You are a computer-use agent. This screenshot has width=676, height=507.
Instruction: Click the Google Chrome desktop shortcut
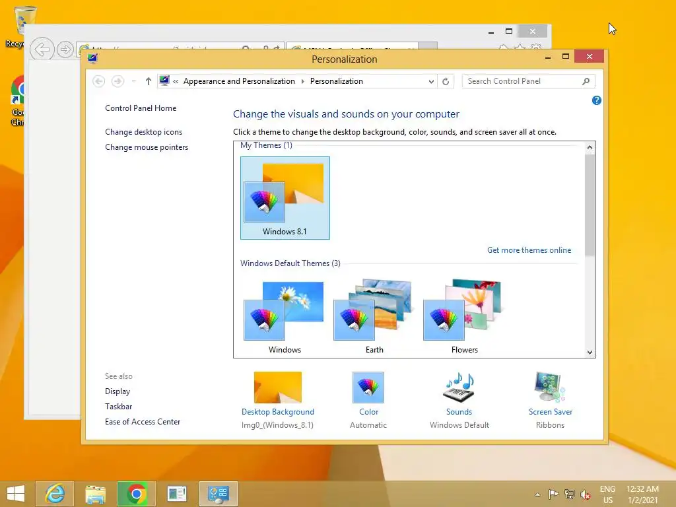[x=17, y=100]
